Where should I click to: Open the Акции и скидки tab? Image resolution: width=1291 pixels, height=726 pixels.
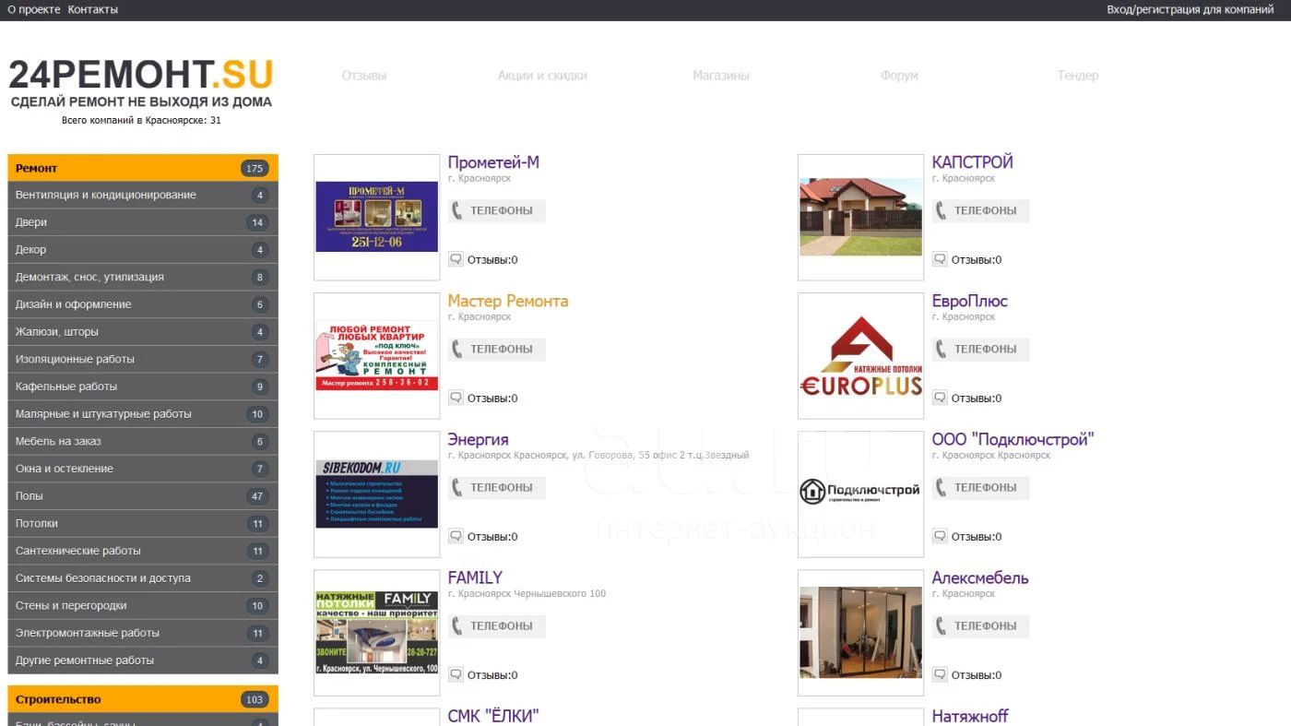[542, 76]
